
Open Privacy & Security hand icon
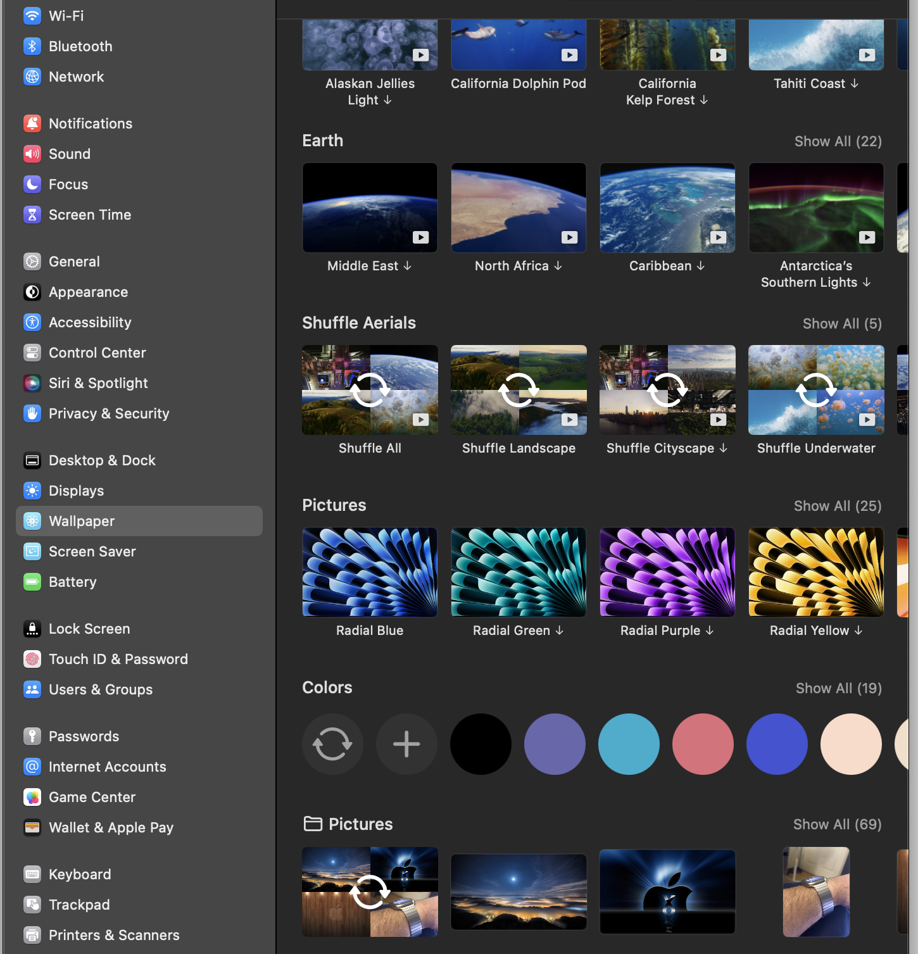coord(32,413)
